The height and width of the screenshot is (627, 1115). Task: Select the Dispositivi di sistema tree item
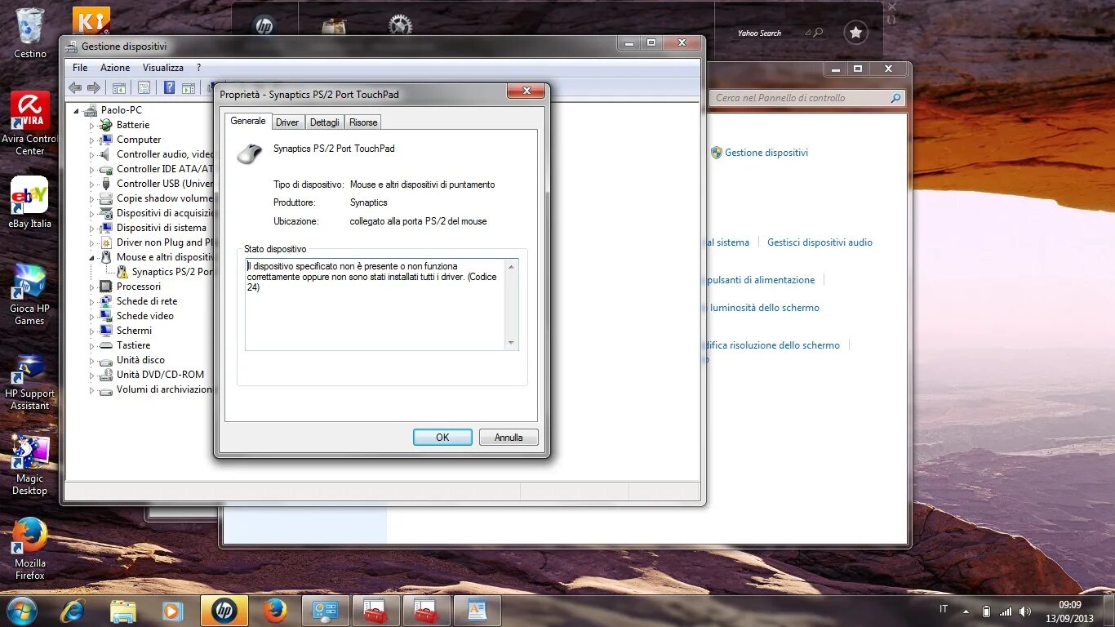tap(162, 228)
